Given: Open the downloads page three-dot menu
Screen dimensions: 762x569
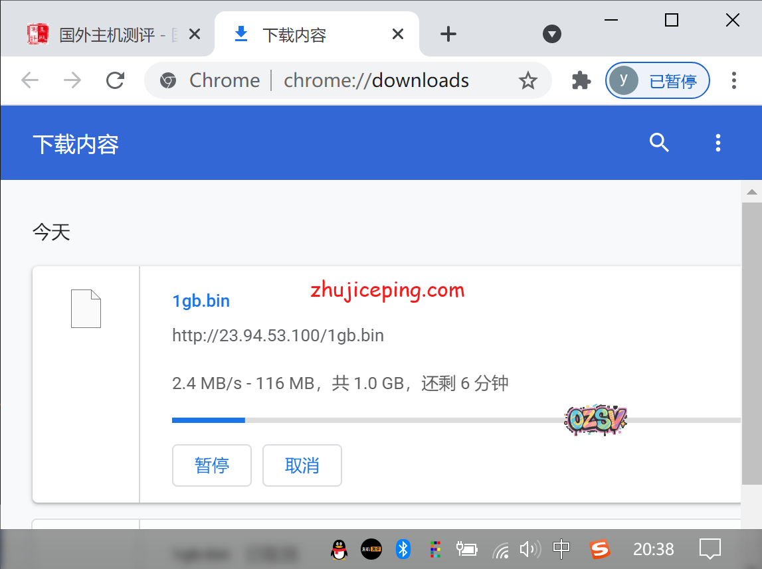Looking at the screenshot, I should [717, 143].
